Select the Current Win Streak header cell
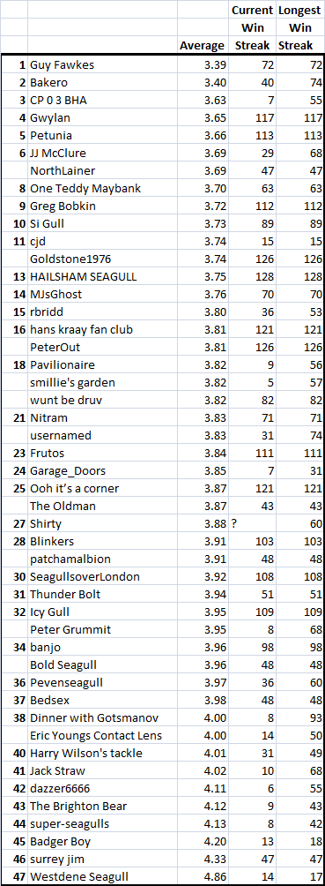The height and width of the screenshot is (886, 325). (x=252, y=27)
